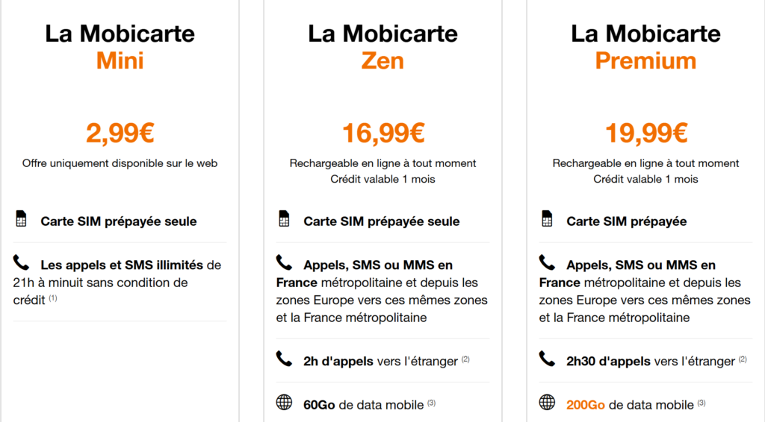The height and width of the screenshot is (422, 765).
Task: Open the La Mobicarte Premium title
Action: point(646,47)
